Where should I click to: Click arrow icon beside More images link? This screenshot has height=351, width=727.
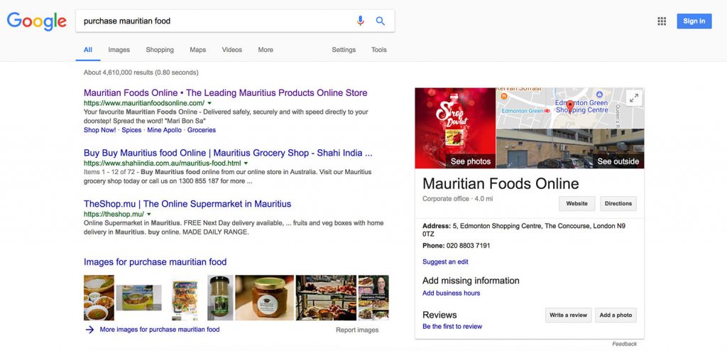pos(89,330)
